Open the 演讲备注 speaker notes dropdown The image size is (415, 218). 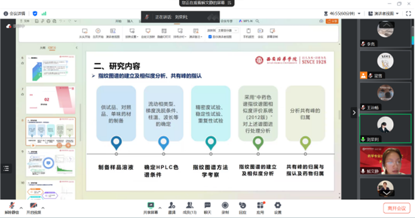(196, 33)
